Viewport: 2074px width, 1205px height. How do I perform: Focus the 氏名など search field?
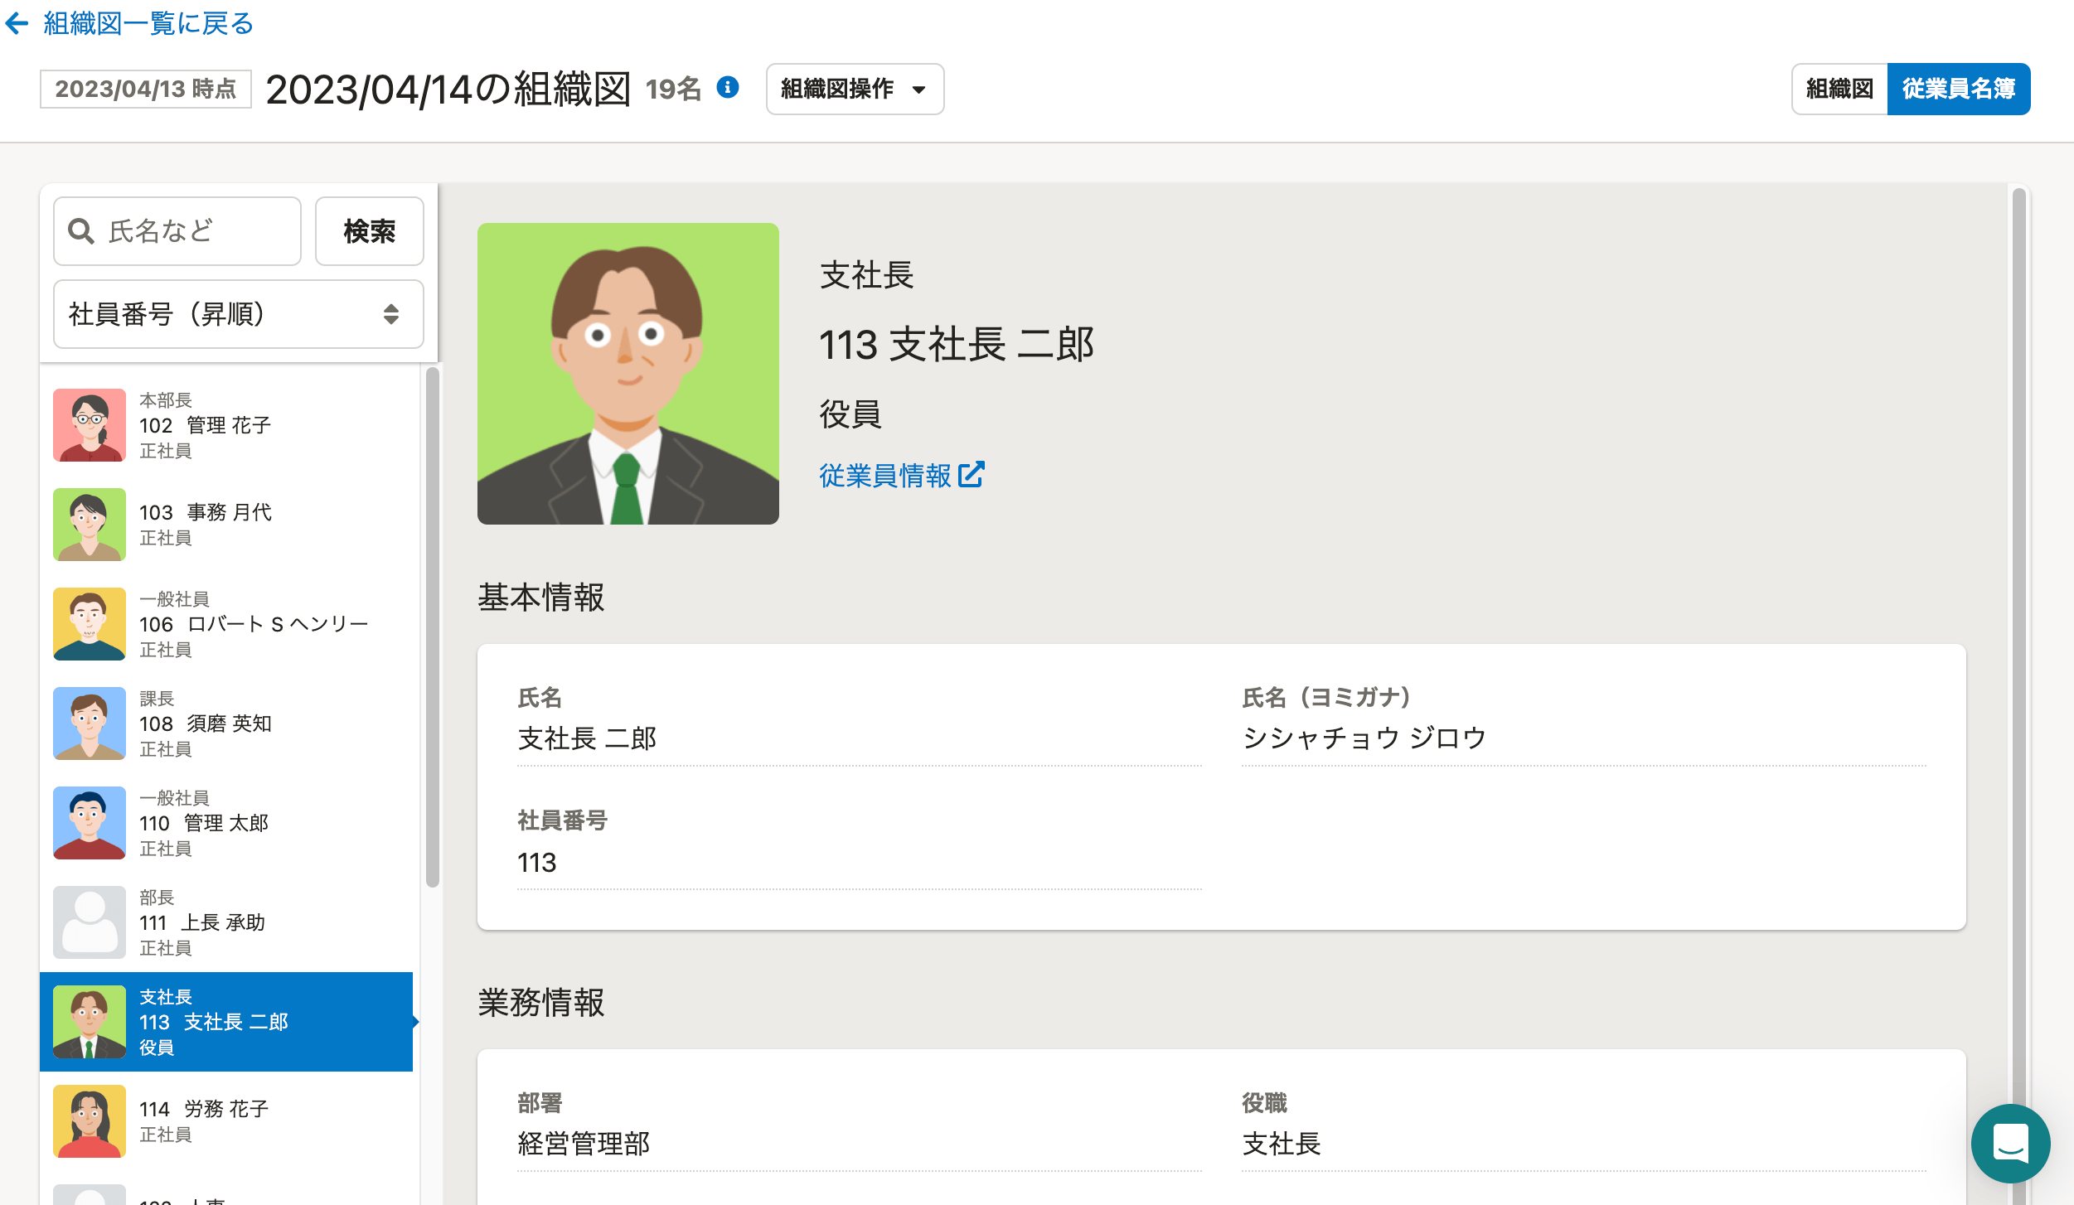click(177, 231)
